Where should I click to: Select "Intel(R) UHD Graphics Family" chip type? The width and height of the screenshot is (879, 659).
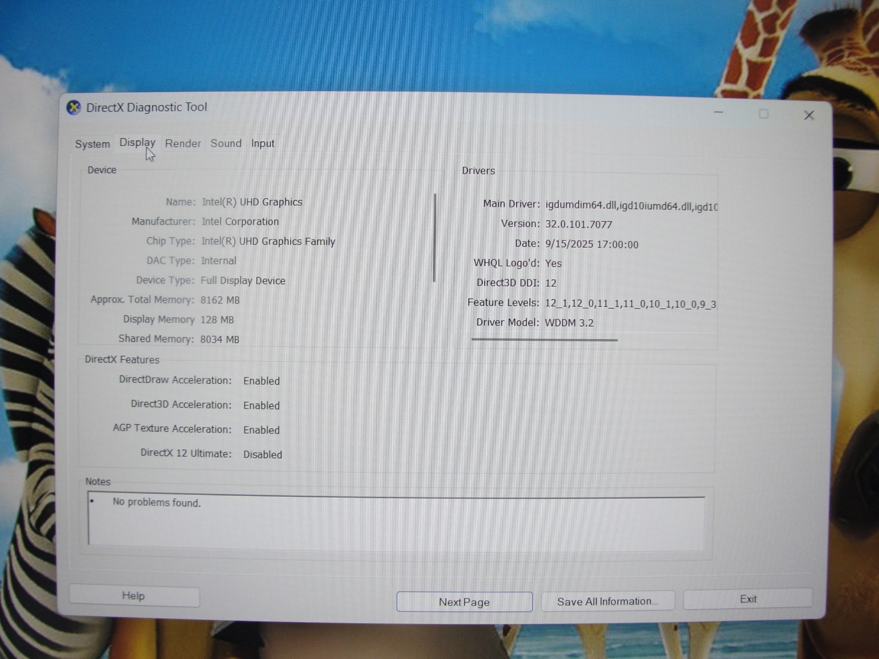pos(268,242)
